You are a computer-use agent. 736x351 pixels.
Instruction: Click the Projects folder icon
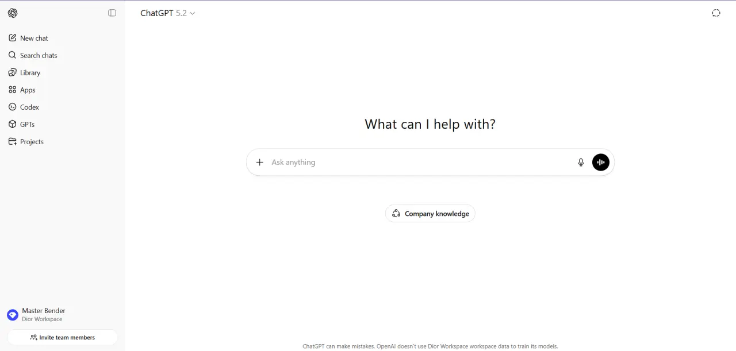[13, 141]
